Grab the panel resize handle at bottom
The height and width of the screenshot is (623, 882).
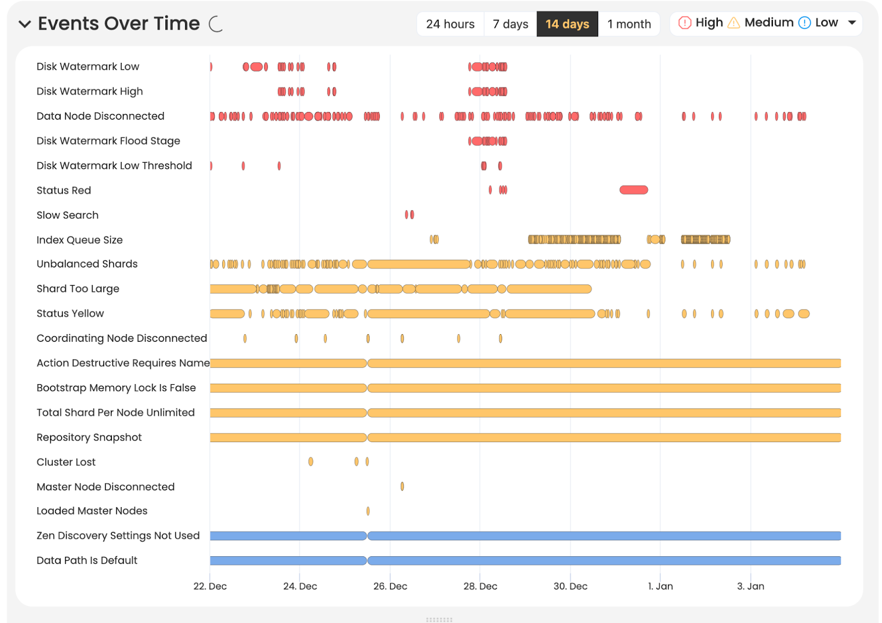[x=439, y=620]
